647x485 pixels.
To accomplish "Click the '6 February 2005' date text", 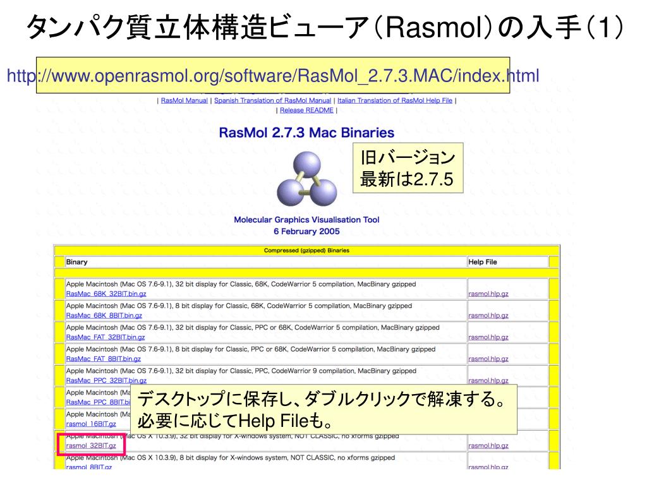I will (306, 231).
